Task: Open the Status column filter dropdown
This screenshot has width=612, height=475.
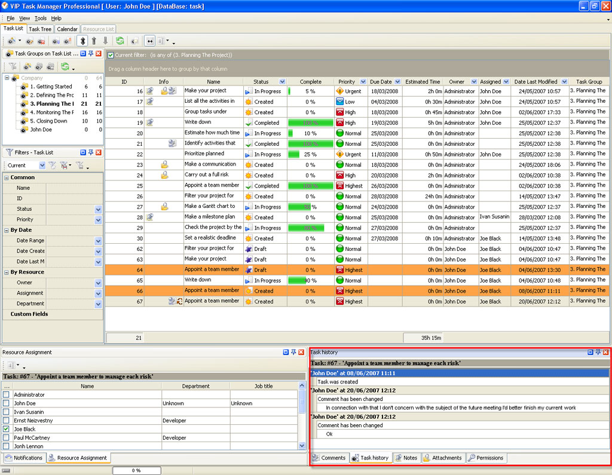Action: (x=282, y=82)
